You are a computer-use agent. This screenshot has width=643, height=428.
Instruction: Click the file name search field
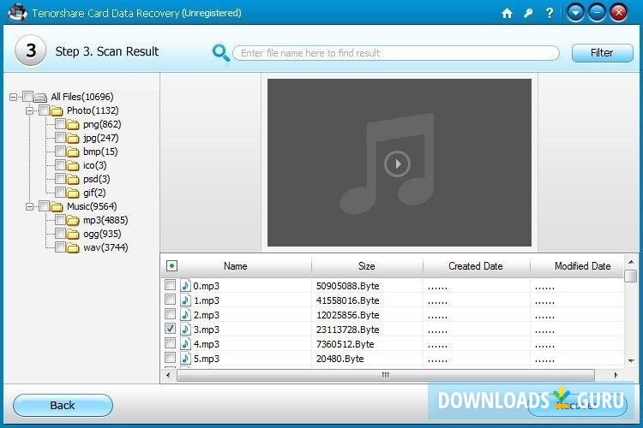396,53
